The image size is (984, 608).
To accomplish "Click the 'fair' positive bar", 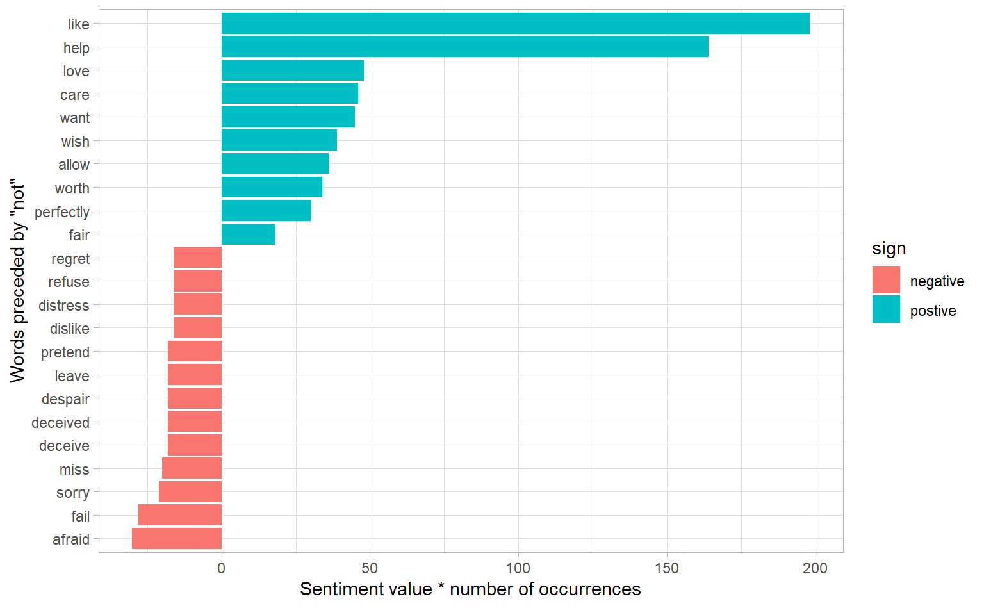I will click(248, 234).
